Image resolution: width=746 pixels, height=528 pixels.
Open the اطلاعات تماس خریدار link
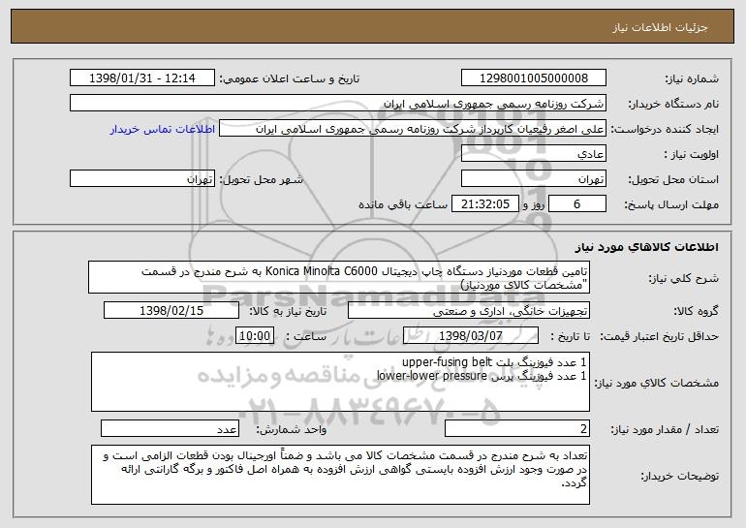coord(163,130)
